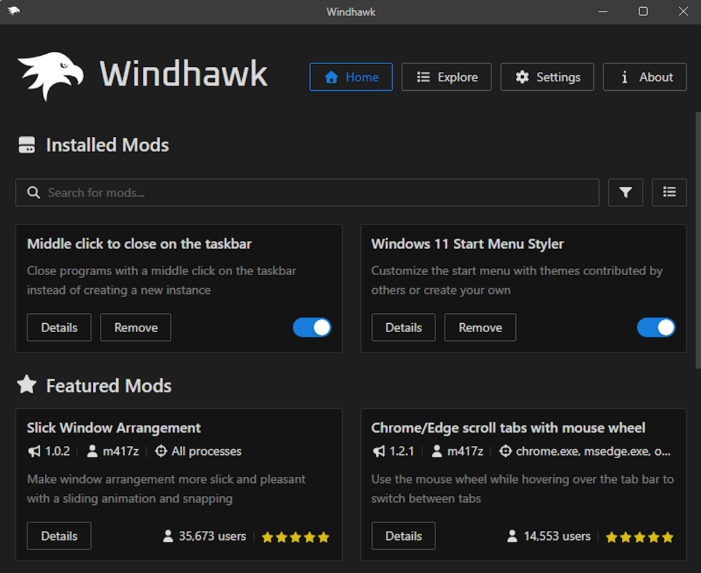Click Chrome/Edge scroll tabs with mouse wheel title
This screenshot has height=573, width=701.
(x=508, y=428)
